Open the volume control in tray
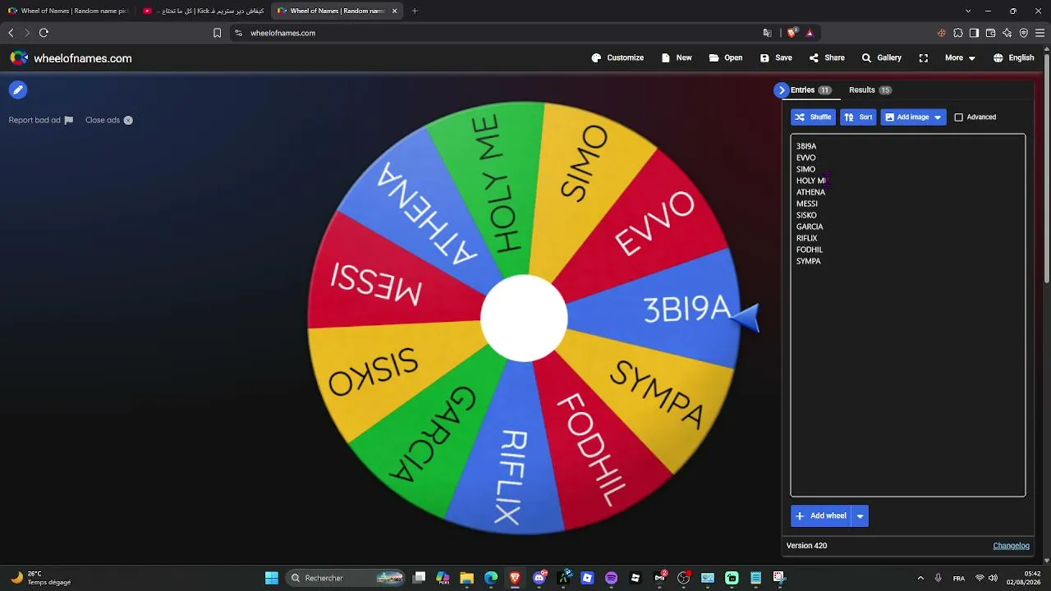1051x591 pixels. [993, 578]
